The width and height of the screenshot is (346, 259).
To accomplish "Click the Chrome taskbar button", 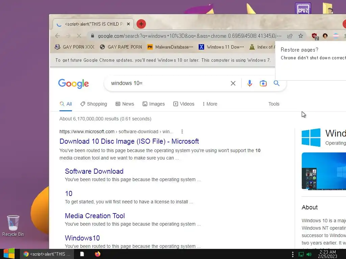I will [47, 254].
